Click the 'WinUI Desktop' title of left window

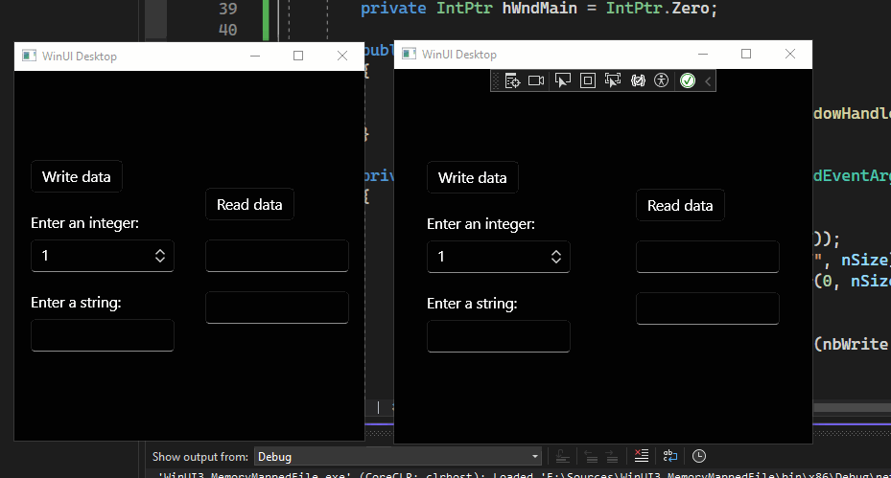pyautogui.click(x=79, y=57)
